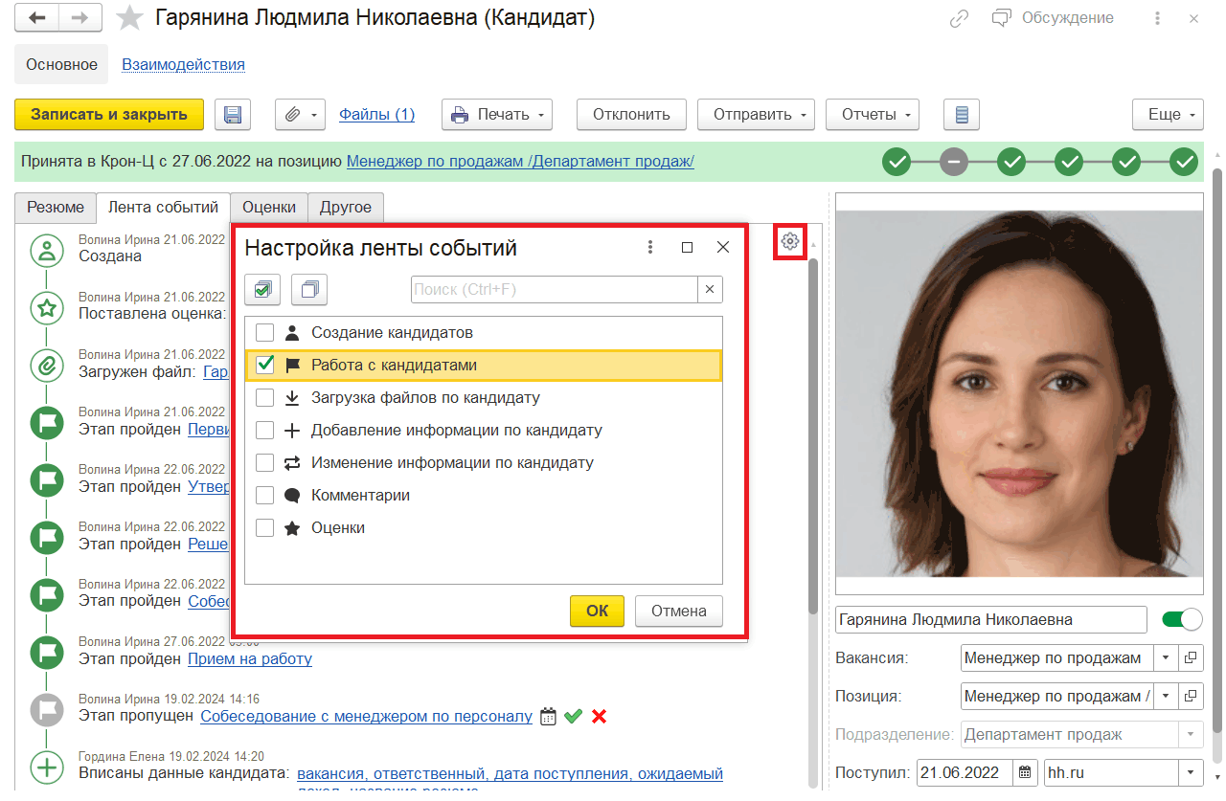1226x801 pixels.
Task: Copy link with the chain icon
Action: point(959,18)
